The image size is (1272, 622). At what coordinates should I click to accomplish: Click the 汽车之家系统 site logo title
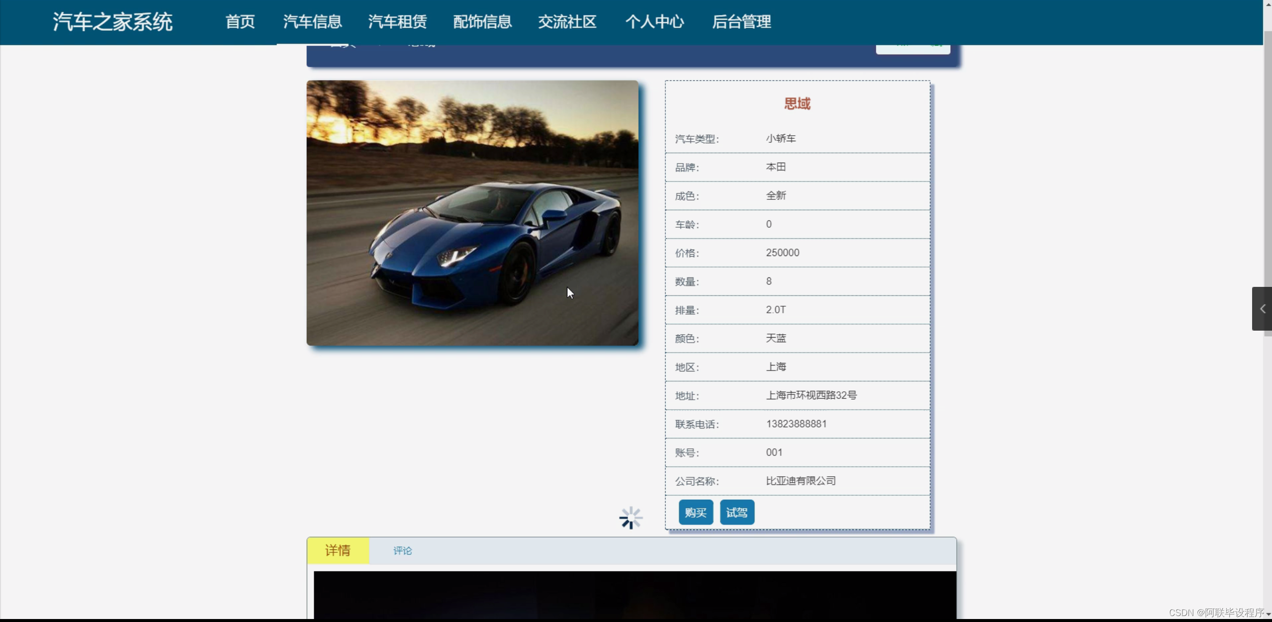click(x=113, y=22)
